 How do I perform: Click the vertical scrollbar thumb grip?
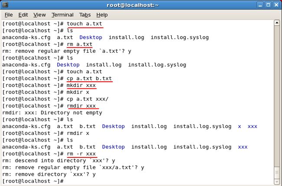tap(277, 173)
